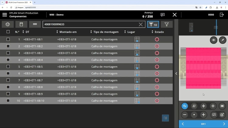Click the Lugar grid icon for row 1
The height and width of the screenshot is (128, 228).
coord(137,39)
